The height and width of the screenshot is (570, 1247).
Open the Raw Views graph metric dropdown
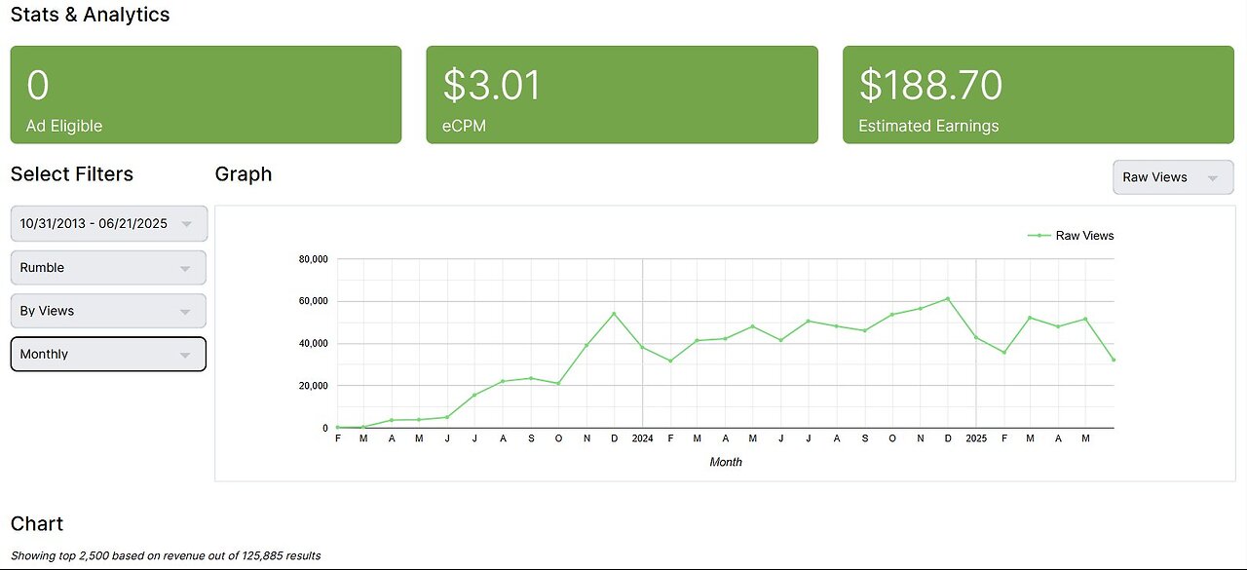click(x=1172, y=177)
